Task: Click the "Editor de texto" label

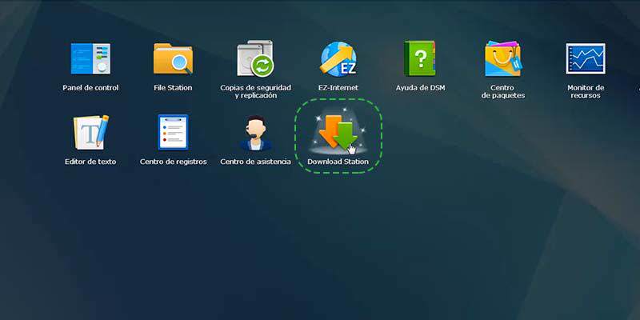Action: [x=90, y=162]
